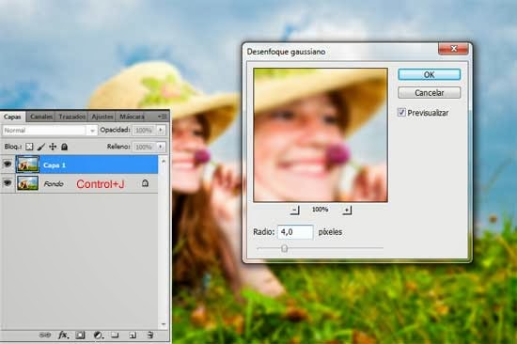517x344 pixels.
Task: Switch to the Trazados tab
Action: (71, 117)
